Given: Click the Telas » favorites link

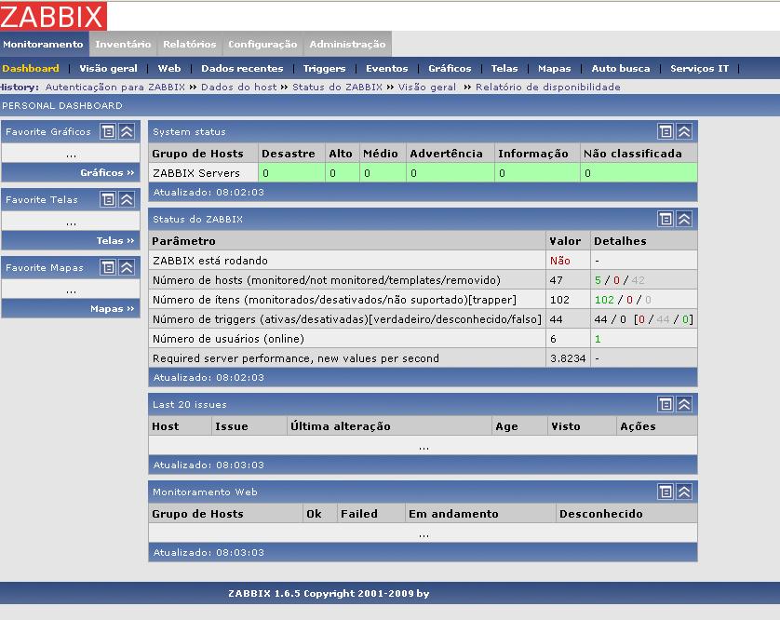Looking at the screenshot, I should (x=115, y=241).
